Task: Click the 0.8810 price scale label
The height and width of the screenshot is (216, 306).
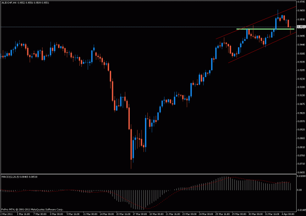Action: 302,147
